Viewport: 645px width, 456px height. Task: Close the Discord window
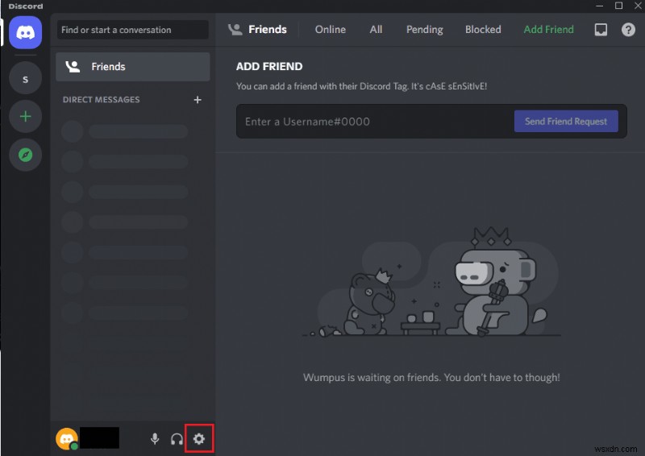pyautogui.click(x=638, y=6)
